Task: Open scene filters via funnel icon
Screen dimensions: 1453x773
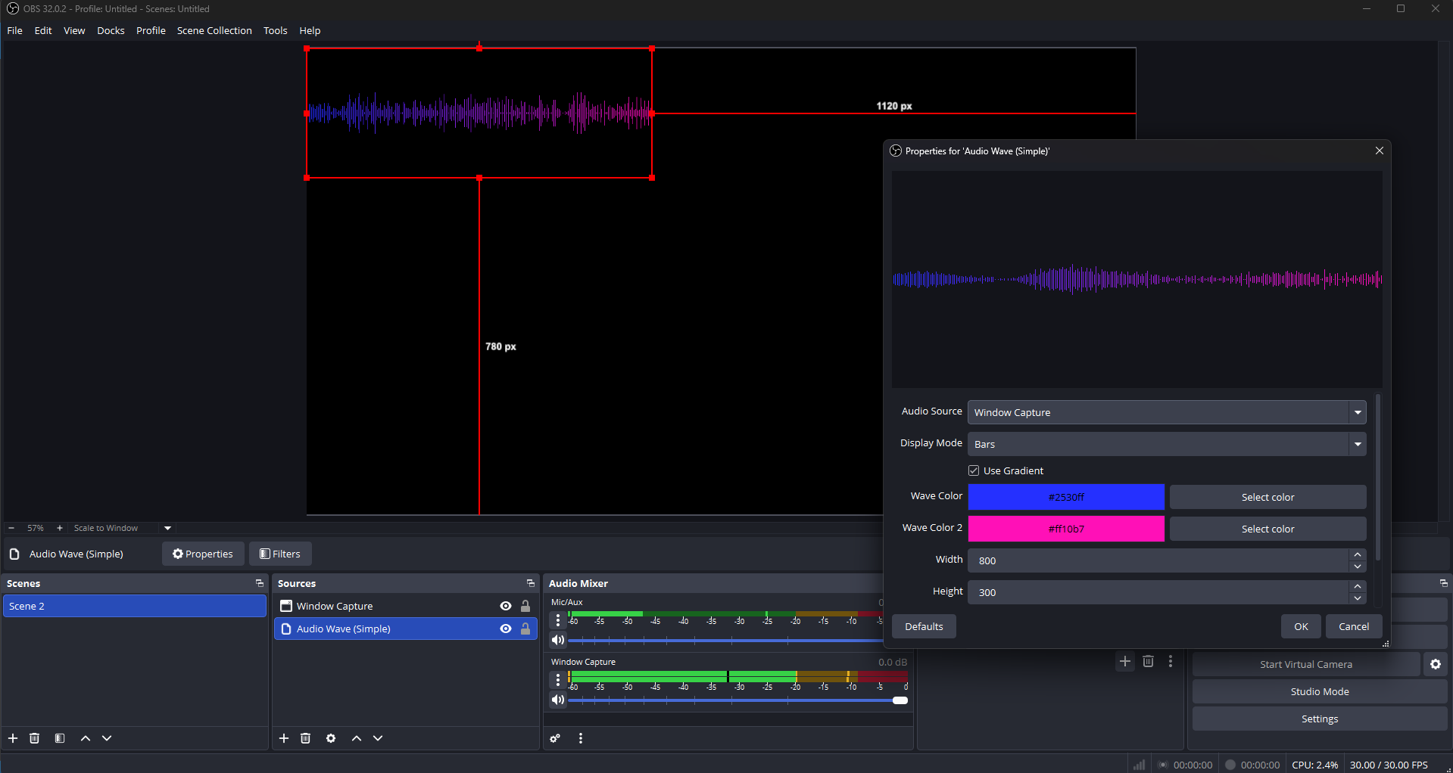Action: point(59,738)
